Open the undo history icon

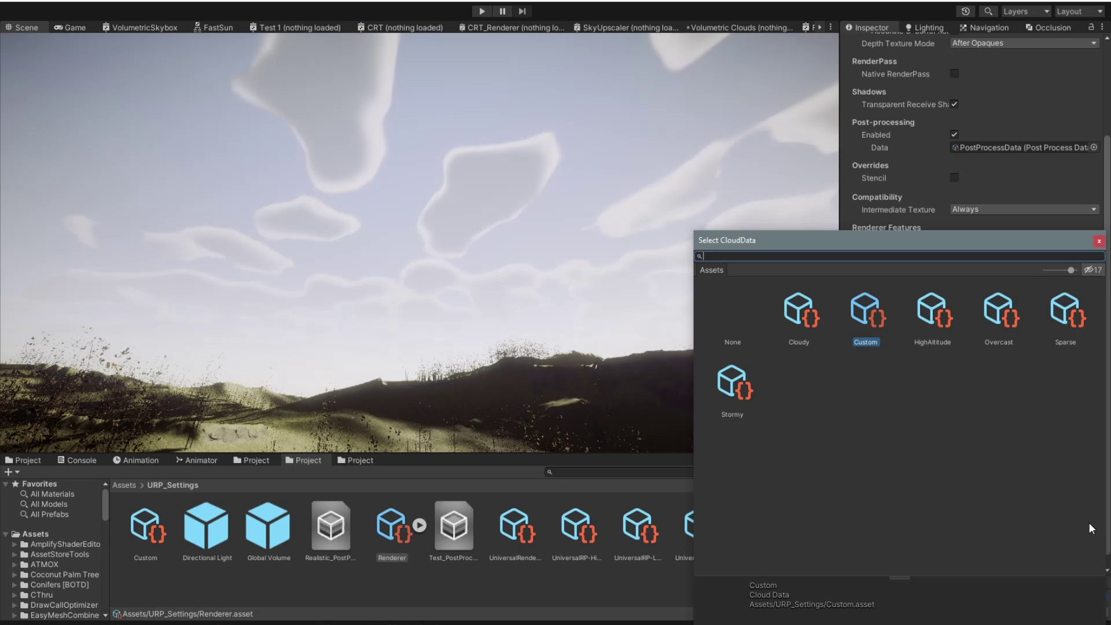pos(965,11)
